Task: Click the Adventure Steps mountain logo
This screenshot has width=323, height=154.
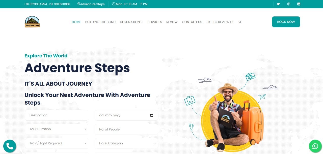Action: click(32, 22)
